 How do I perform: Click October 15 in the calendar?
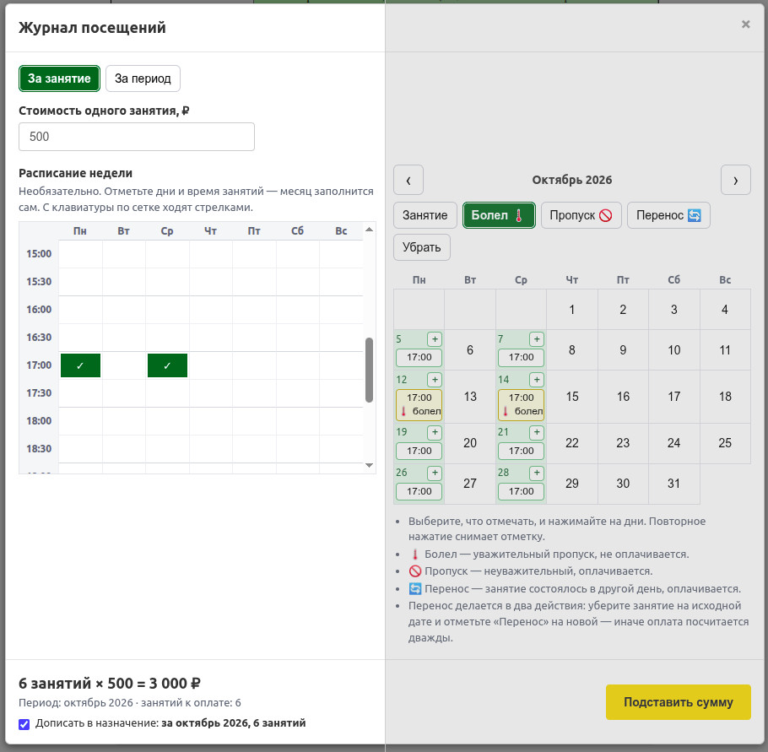572,397
